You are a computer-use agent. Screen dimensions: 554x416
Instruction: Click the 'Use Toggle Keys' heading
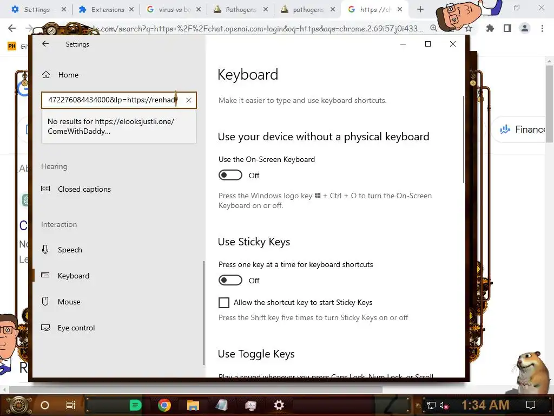coord(256,354)
